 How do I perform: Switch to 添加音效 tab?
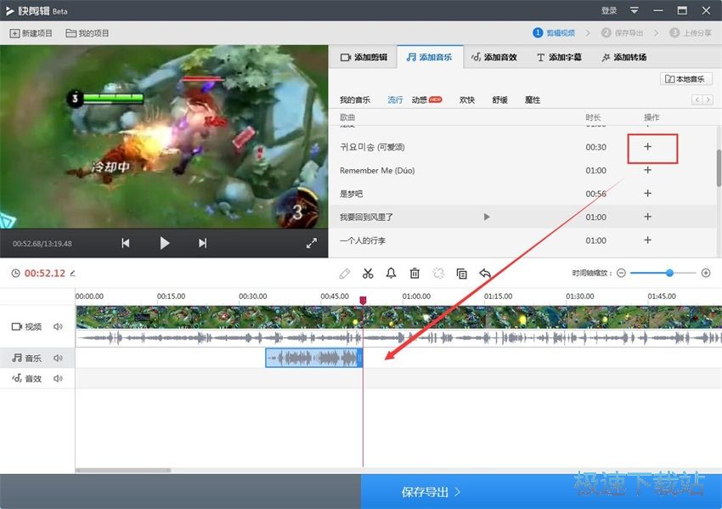coord(494,57)
